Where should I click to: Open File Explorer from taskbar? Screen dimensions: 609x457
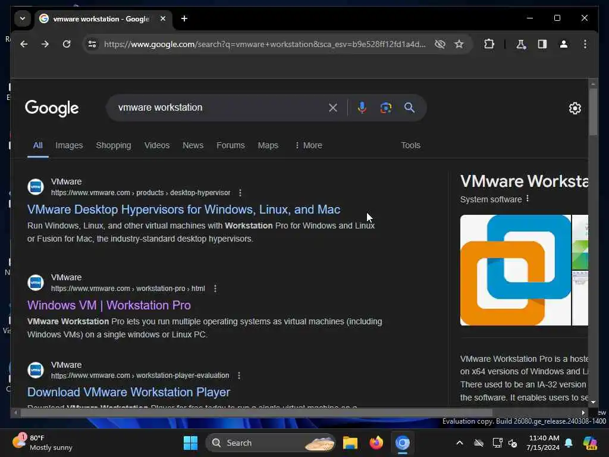click(x=350, y=443)
